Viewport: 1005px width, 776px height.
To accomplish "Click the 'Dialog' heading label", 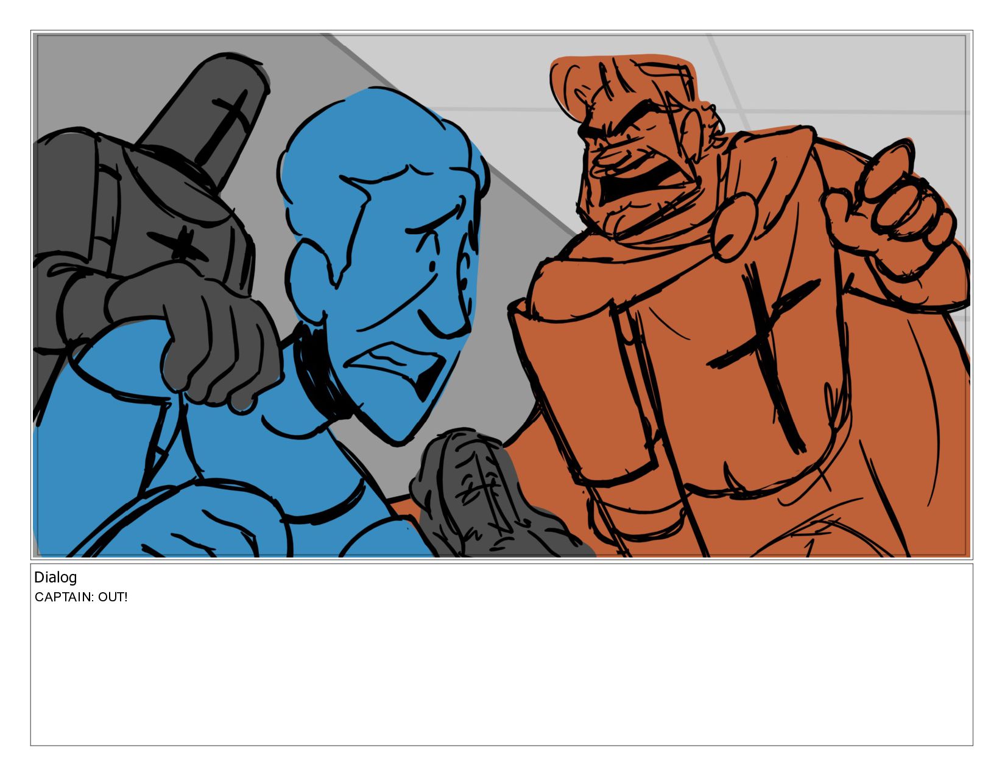I will pos(55,578).
